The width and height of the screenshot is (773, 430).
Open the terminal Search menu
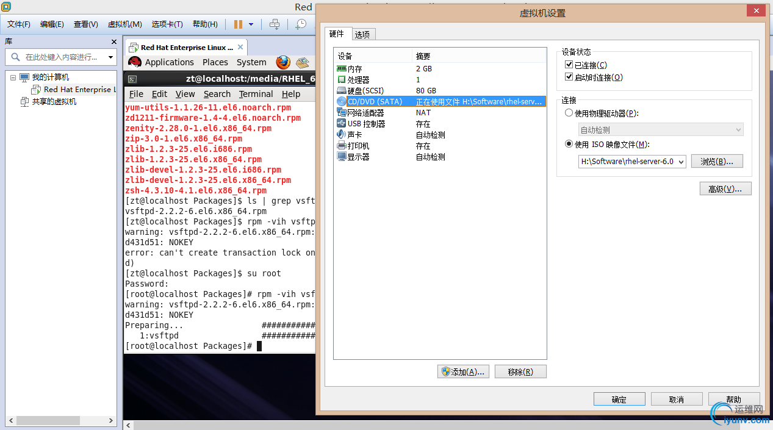pyautogui.click(x=217, y=94)
